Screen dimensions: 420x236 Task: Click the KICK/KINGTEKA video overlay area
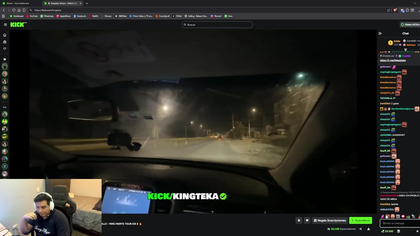tap(187, 196)
